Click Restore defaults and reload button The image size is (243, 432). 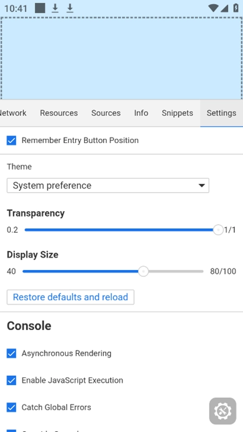71,297
